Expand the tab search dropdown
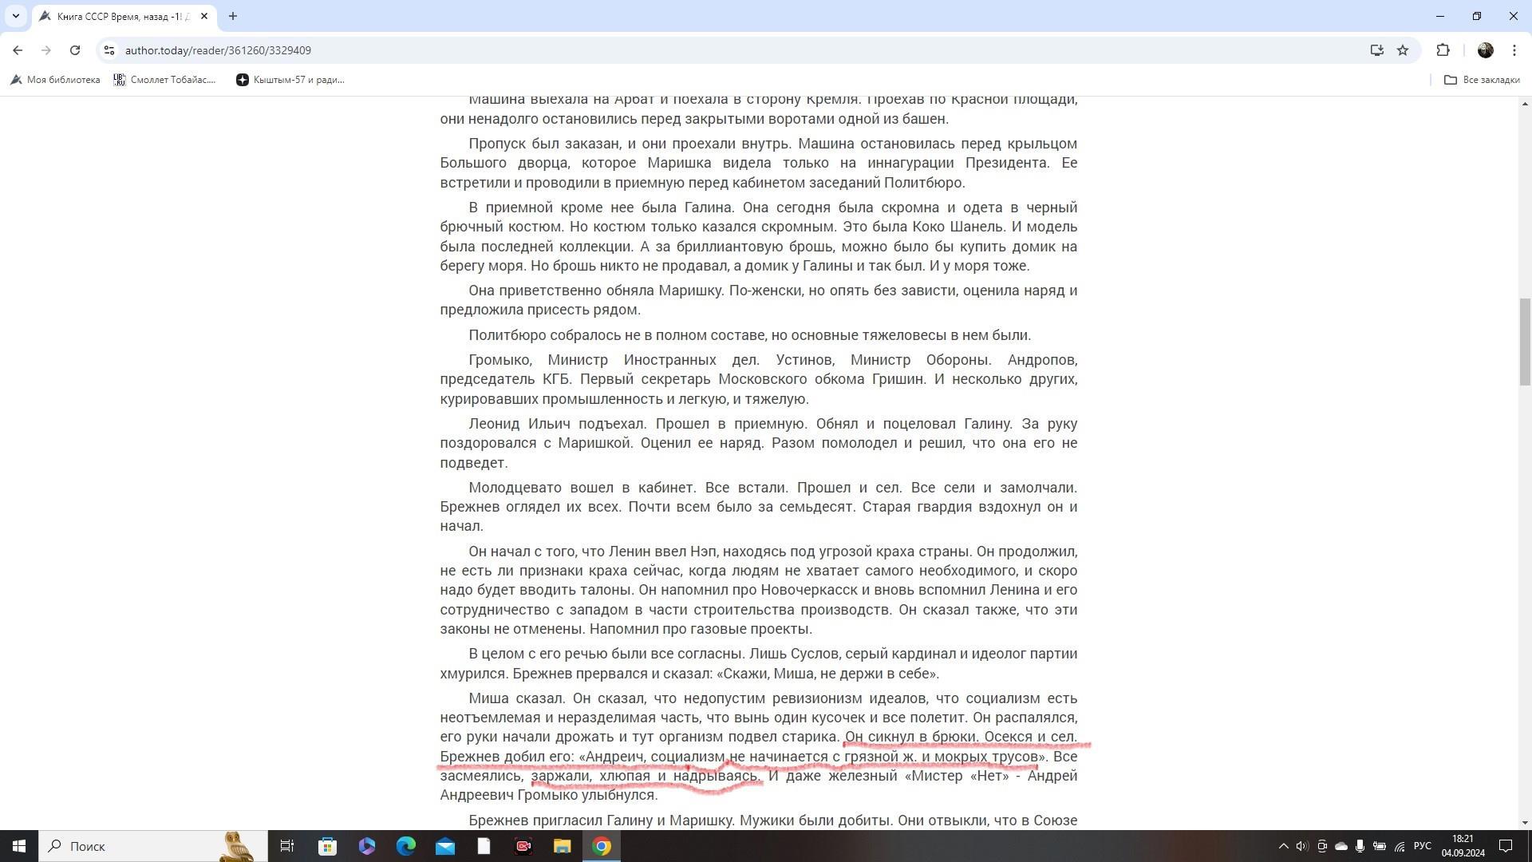This screenshot has height=862, width=1532. 15,16
